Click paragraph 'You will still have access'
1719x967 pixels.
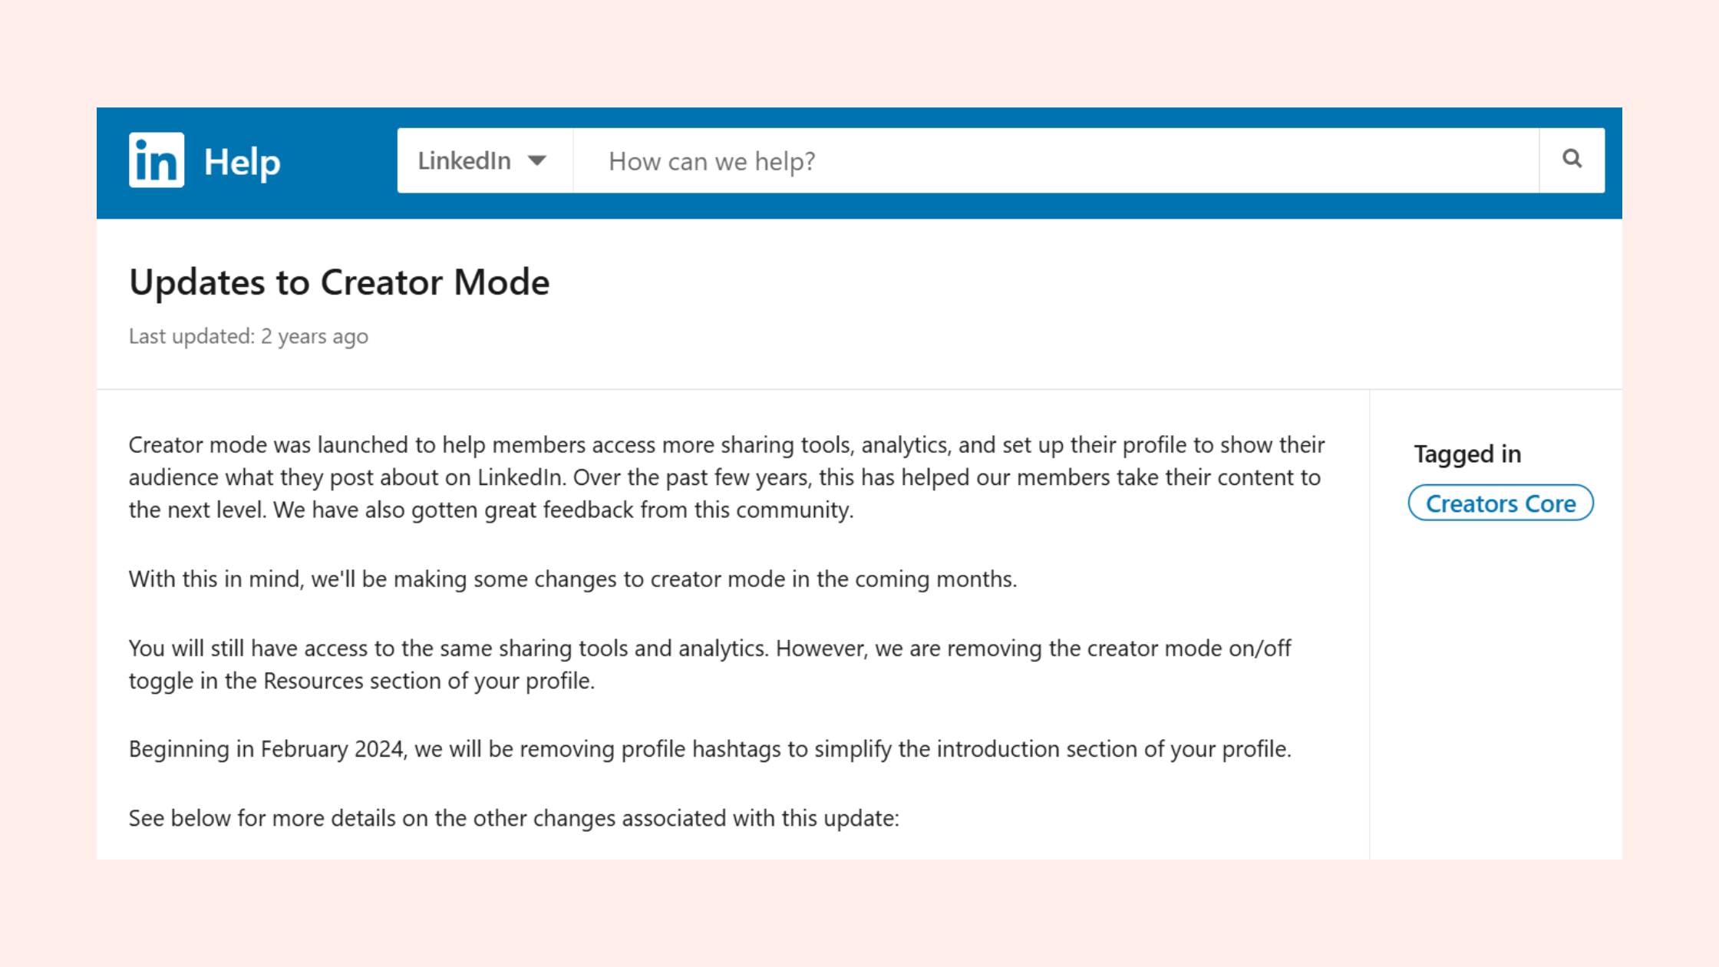point(710,665)
